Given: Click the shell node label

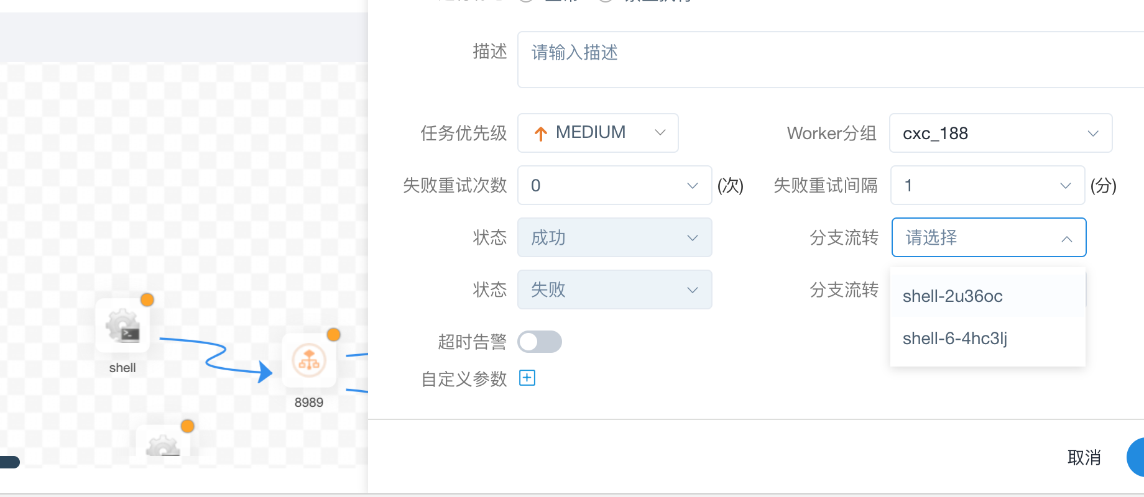Looking at the screenshot, I should click(122, 368).
